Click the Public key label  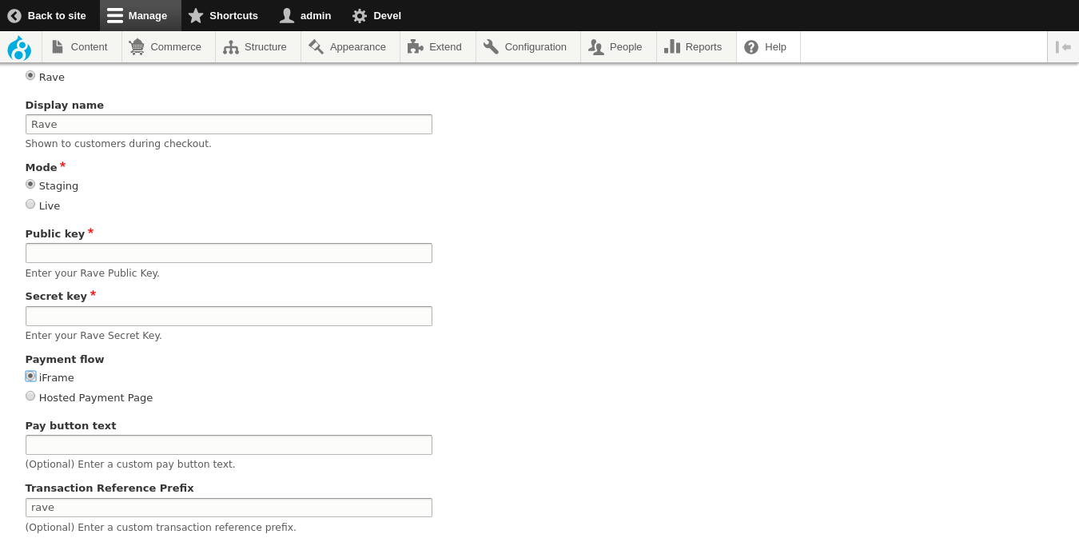[55, 233]
